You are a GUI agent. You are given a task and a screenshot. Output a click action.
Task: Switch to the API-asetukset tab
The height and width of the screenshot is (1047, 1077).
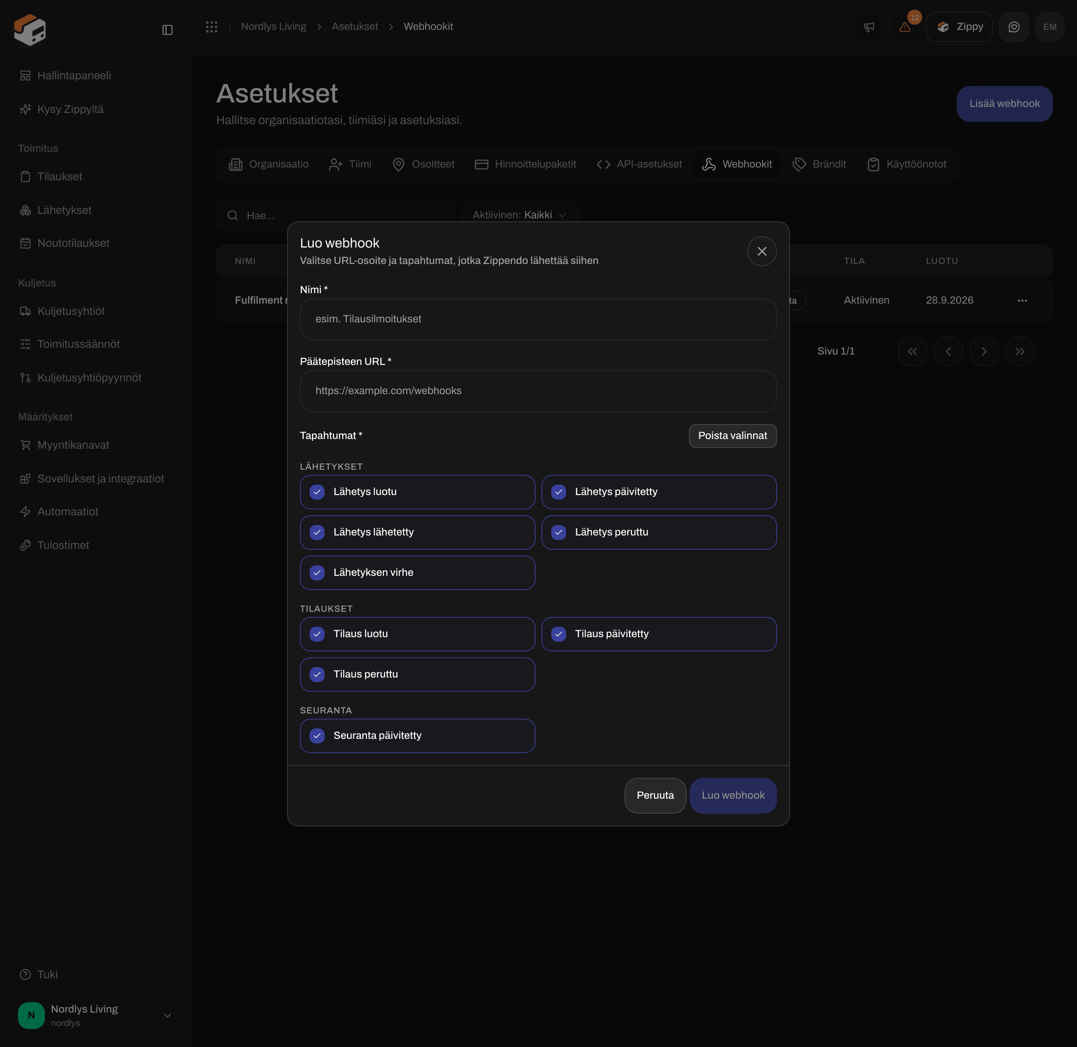click(639, 165)
